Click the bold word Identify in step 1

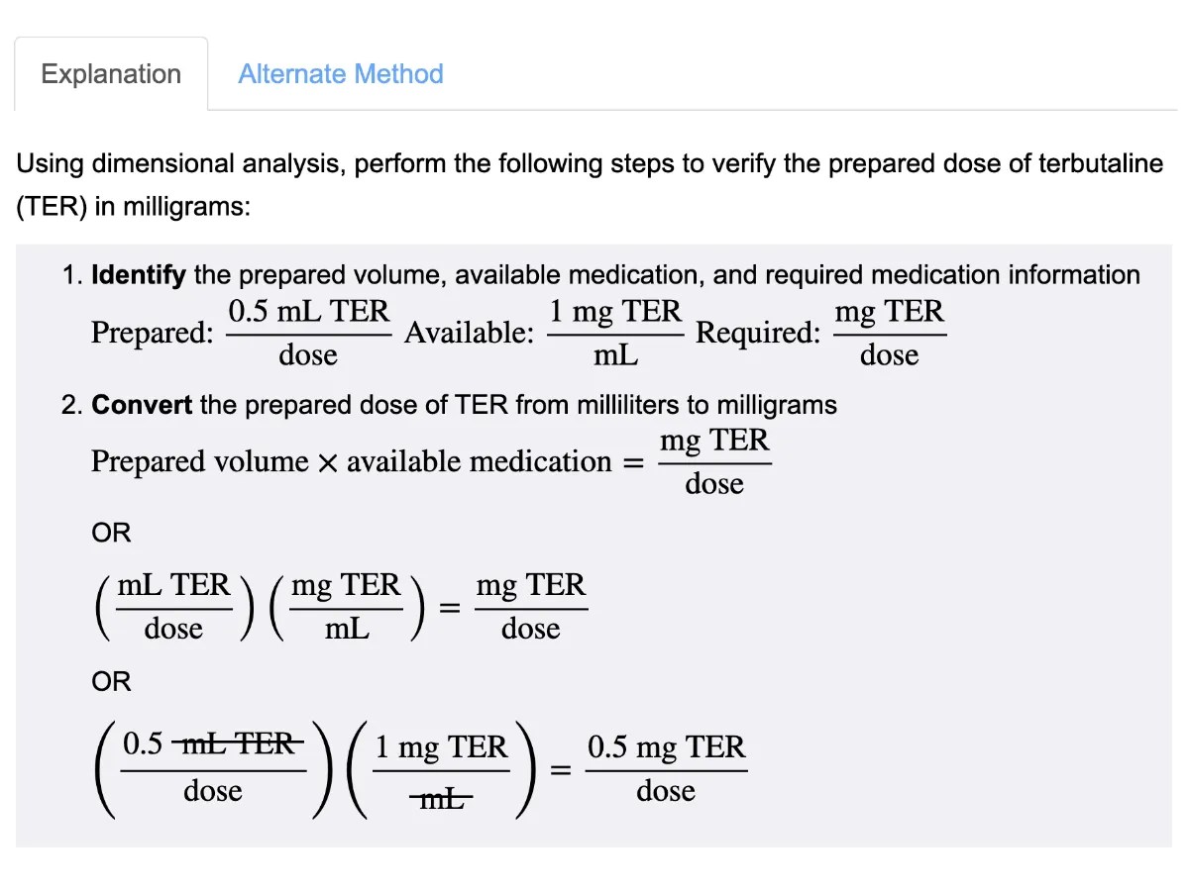138,274
